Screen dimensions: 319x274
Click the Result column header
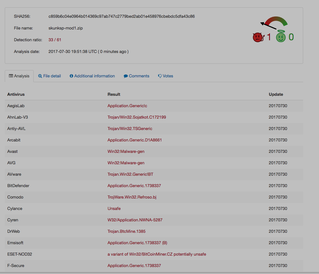[114, 94]
